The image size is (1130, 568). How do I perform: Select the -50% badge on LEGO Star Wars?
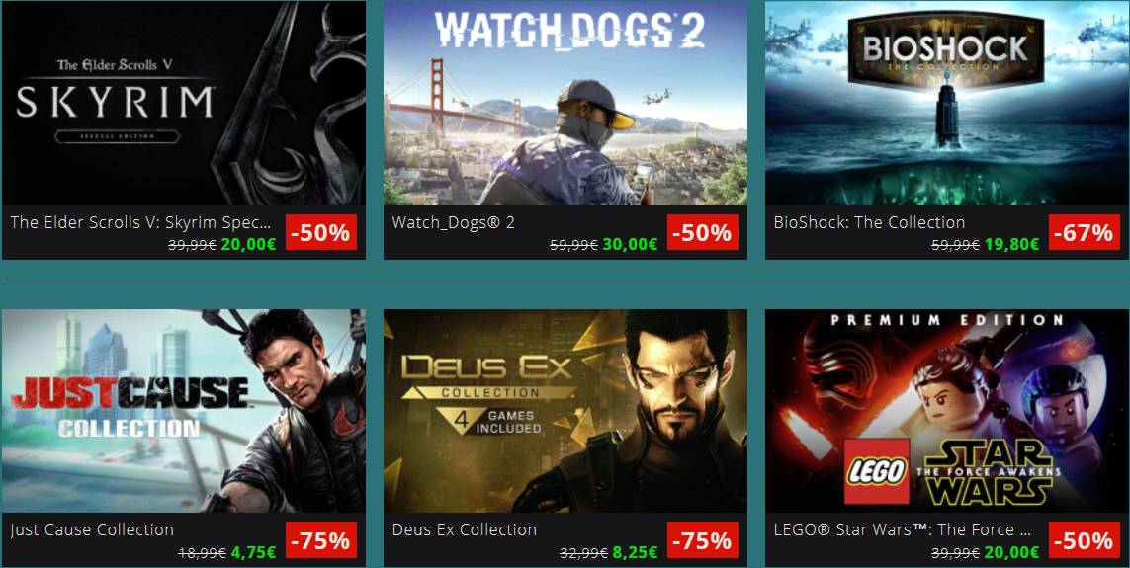click(1084, 539)
